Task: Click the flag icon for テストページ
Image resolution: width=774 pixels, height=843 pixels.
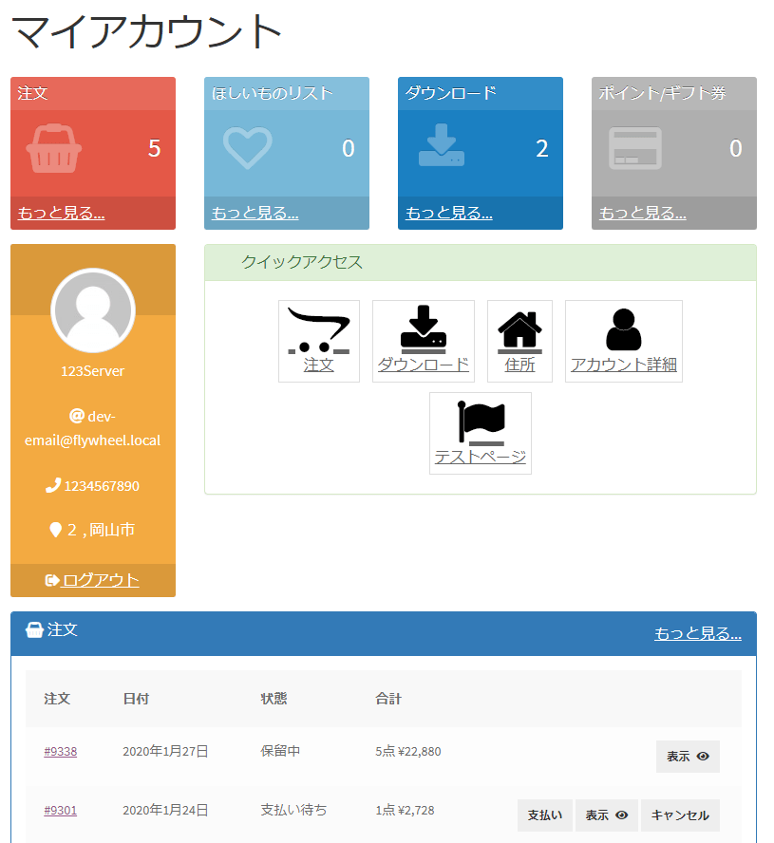Action: click(481, 422)
